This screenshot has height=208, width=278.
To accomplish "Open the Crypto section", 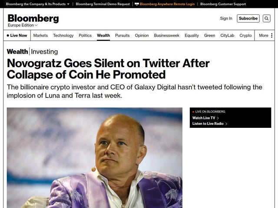I will 245,36.
